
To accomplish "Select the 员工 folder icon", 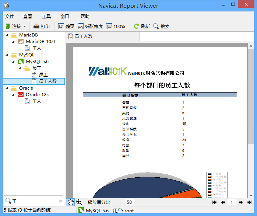I will 27,68.
